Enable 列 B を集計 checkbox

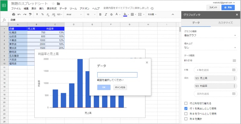186,119
